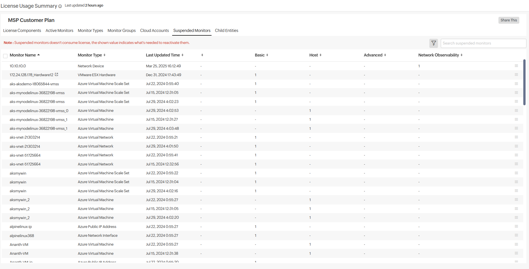Click hamburger menu for alpinelinux368 row
529x269 pixels.
point(516,235)
